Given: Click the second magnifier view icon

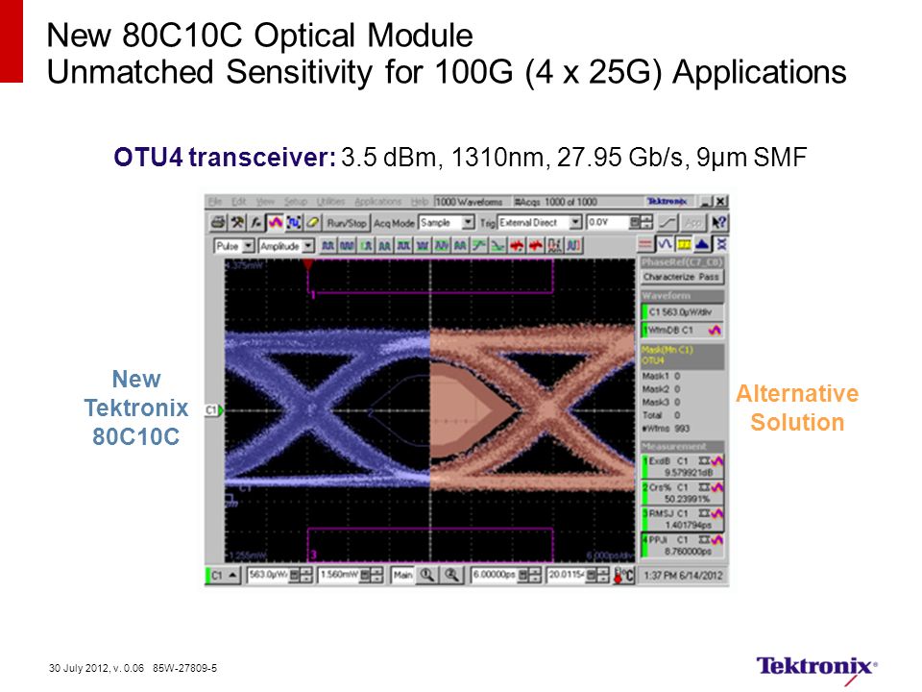Looking at the screenshot, I should [451, 575].
